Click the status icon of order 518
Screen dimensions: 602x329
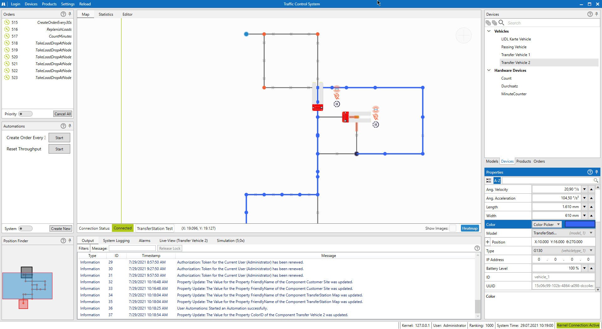click(7, 43)
